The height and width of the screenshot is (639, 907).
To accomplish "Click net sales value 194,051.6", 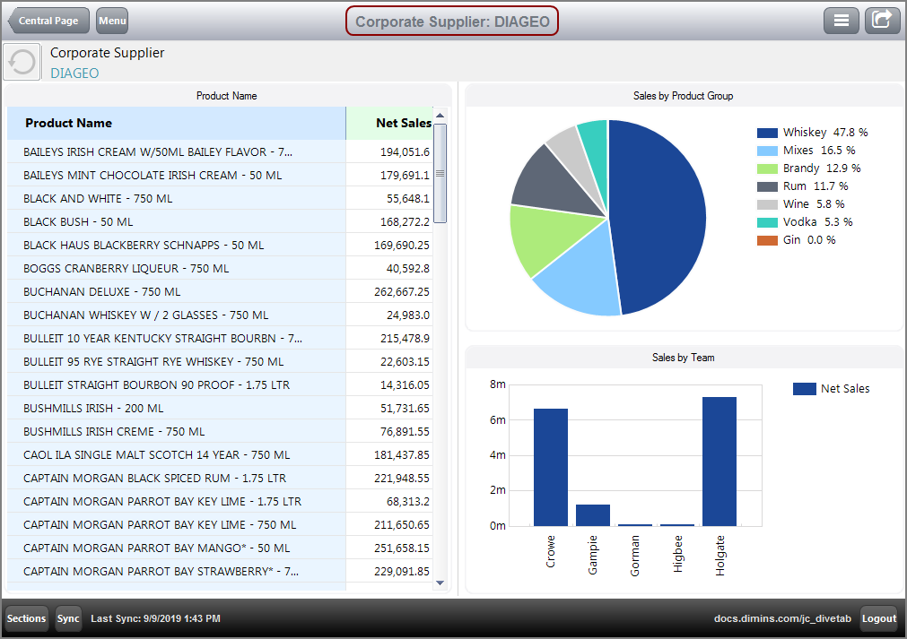I will [x=405, y=152].
